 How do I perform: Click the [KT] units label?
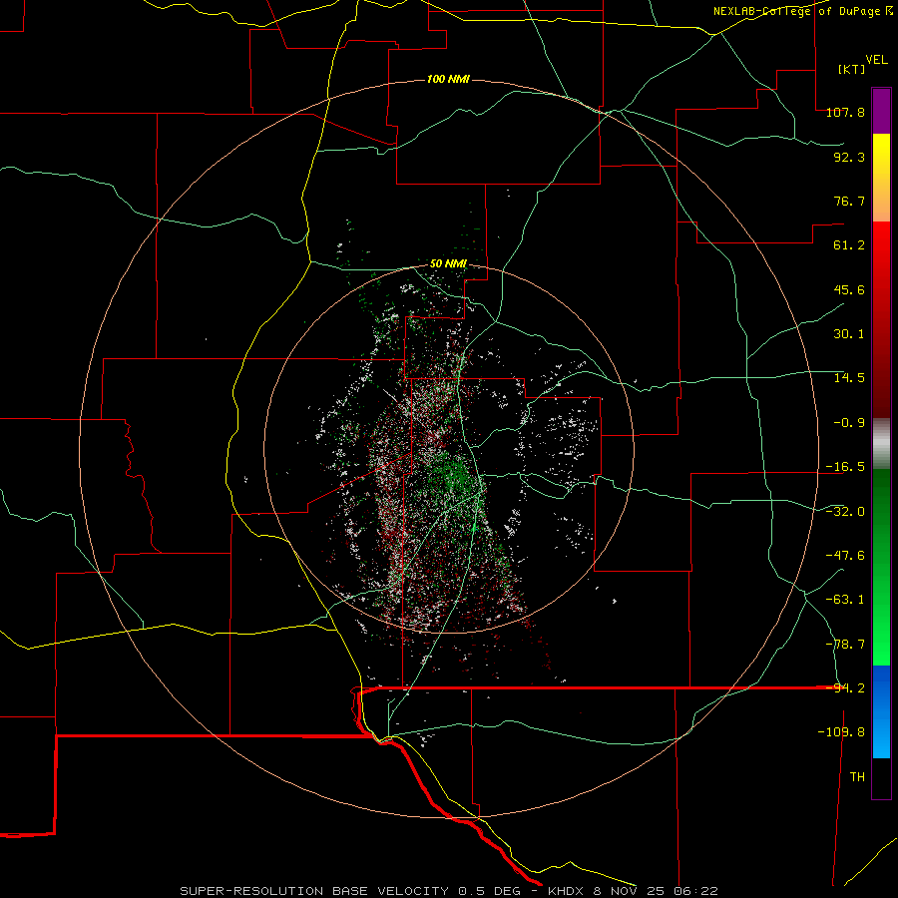[x=851, y=69]
